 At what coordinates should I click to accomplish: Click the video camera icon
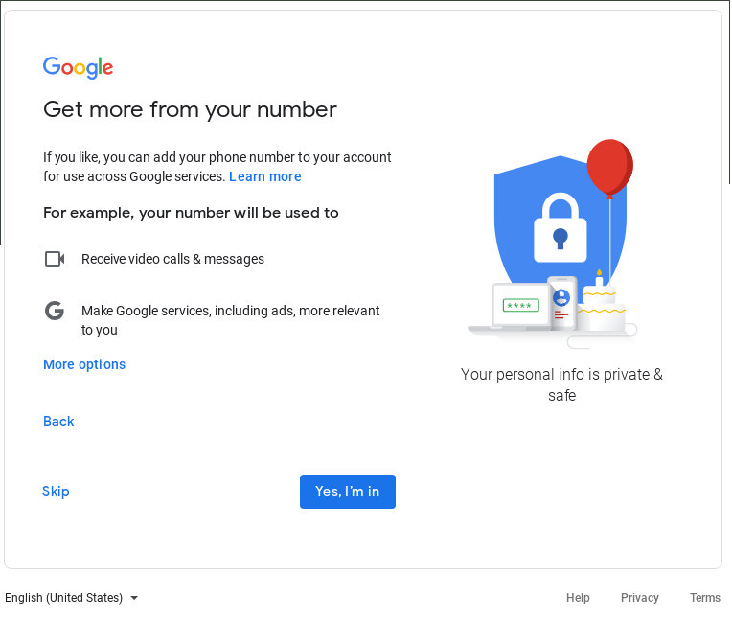pyautogui.click(x=55, y=259)
